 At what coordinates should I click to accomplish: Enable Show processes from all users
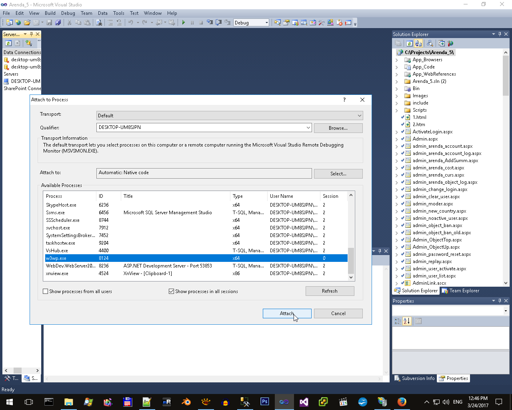pos(46,291)
